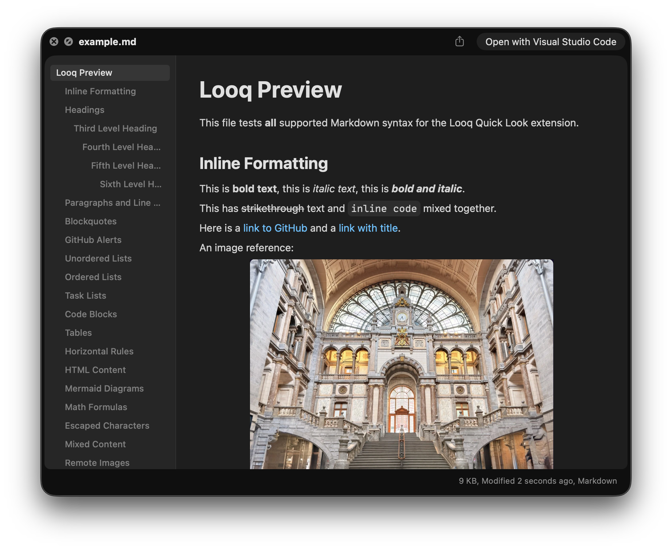Screen dimensions: 672x550
Task: Click the prohibition icon next to the close button
Action: click(69, 42)
